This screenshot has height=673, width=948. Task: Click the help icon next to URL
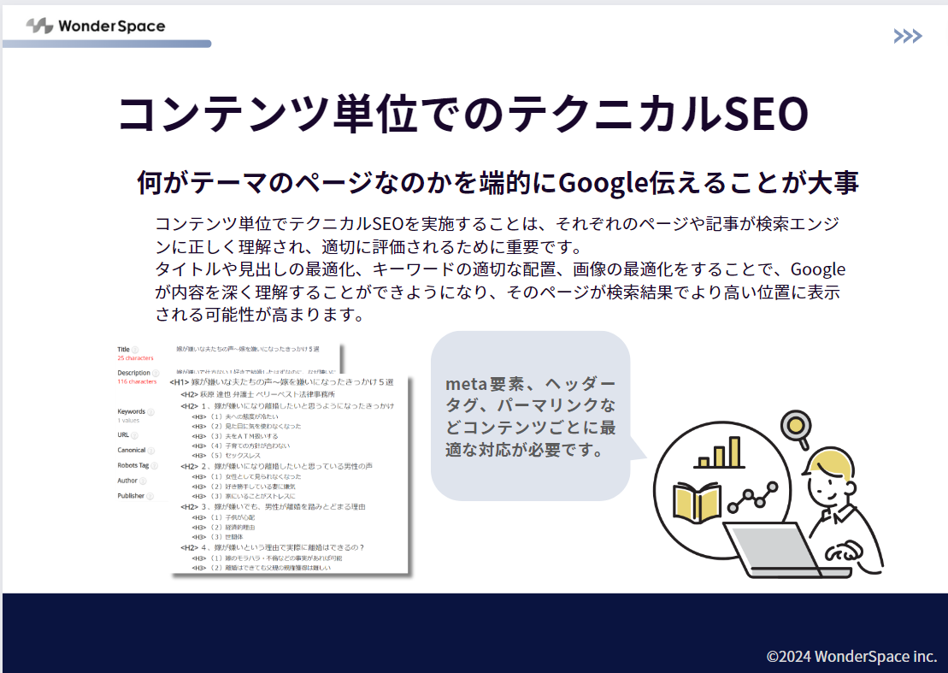point(134,435)
